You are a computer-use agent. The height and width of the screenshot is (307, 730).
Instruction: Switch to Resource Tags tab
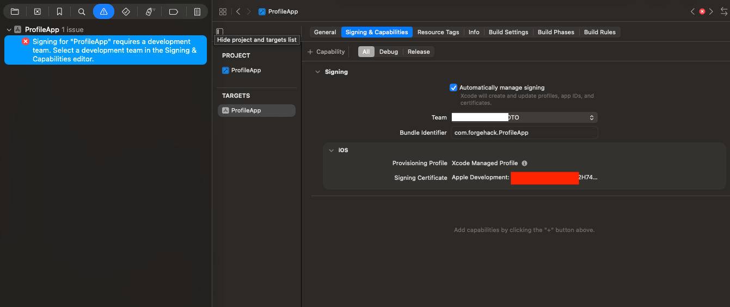tap(438, 32)
